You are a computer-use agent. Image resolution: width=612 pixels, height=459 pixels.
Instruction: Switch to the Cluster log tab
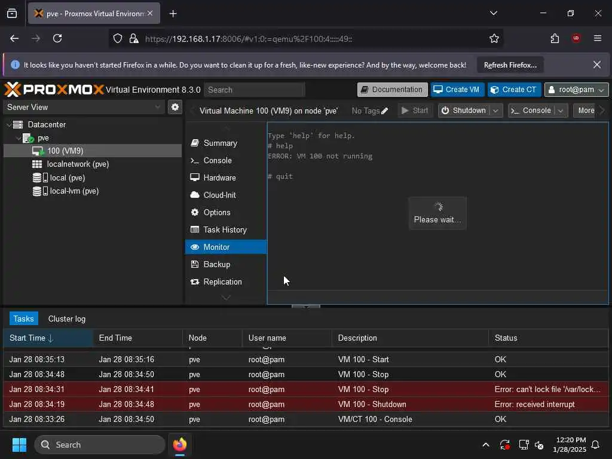point(67,319)
